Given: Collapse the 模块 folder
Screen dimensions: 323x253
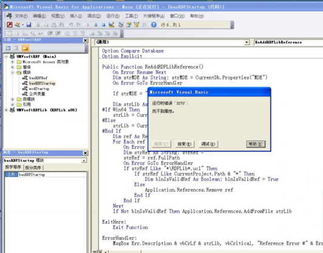Looking at the screenshot, I should point(12,72).
